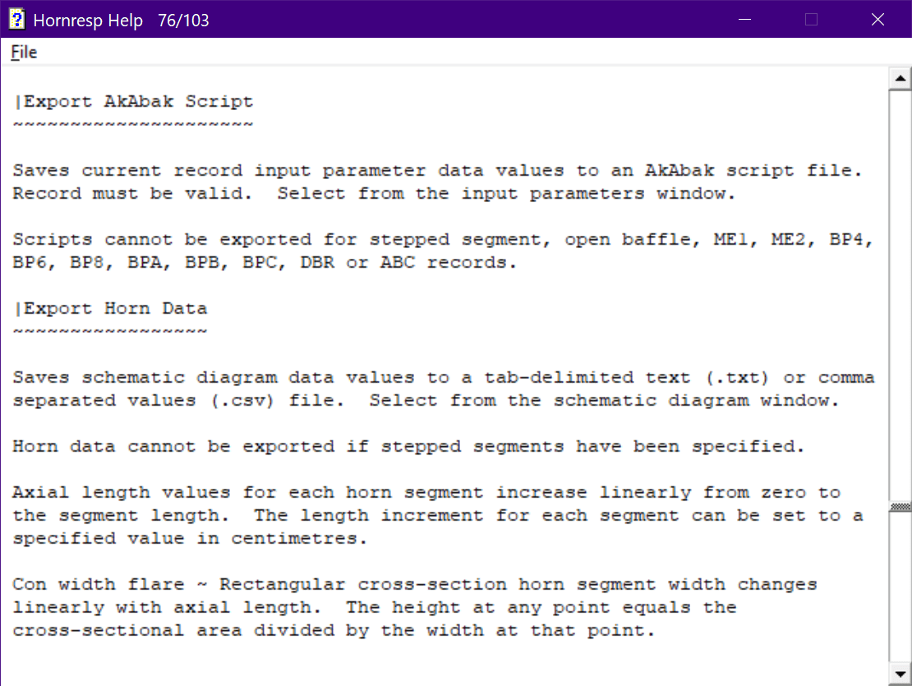912x686 pixels.
Task: Click the '(.csv) file' text
Action: pyautogui.click(x=277, y=401)
